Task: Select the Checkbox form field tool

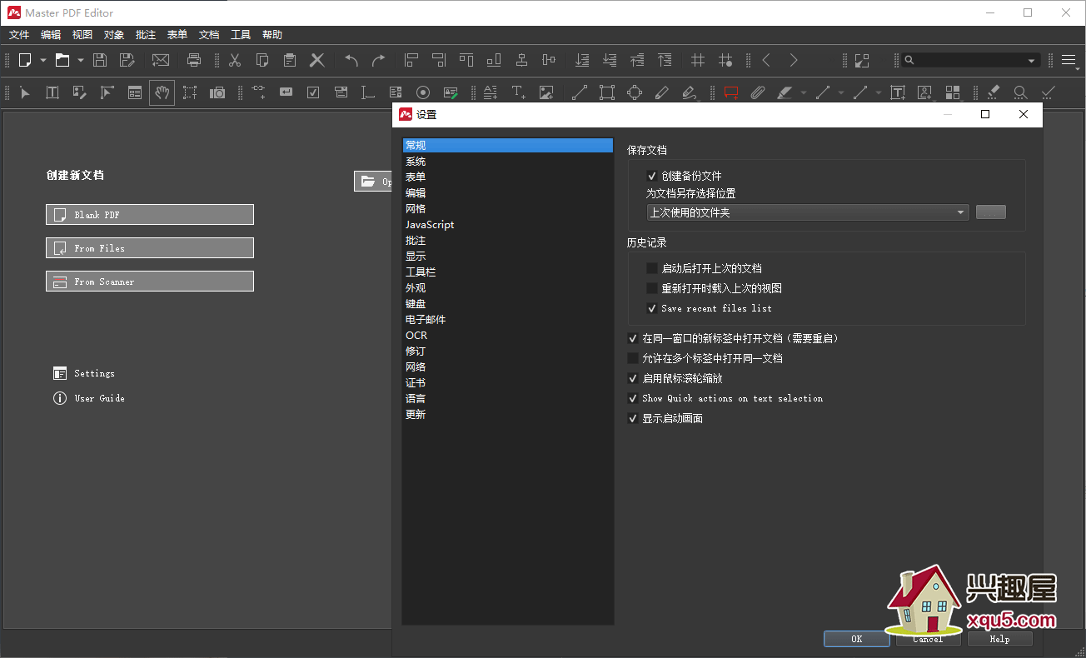Action: point(313,92)
